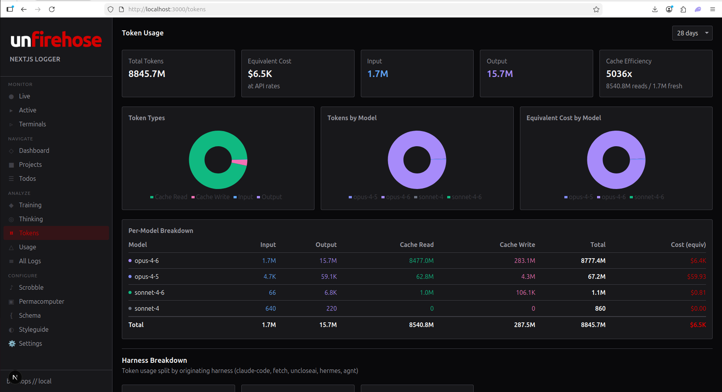Click the Projects square icon in sidebar
This screenshot has height=392, width=722.
[x=11, y=165]
